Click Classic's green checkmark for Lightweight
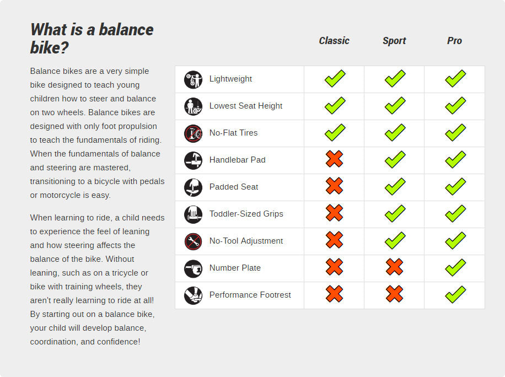The image size is (505, 377). pos(335,79)
